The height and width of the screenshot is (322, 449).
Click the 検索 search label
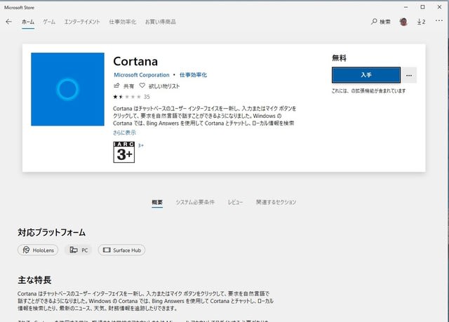385,22
